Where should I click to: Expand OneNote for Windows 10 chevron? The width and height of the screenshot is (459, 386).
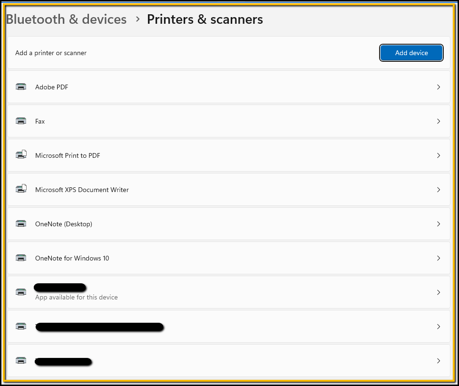click(x=439, y=258)
